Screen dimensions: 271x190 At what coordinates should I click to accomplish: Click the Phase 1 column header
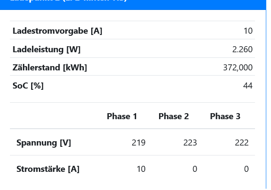[x=122, y=116]
